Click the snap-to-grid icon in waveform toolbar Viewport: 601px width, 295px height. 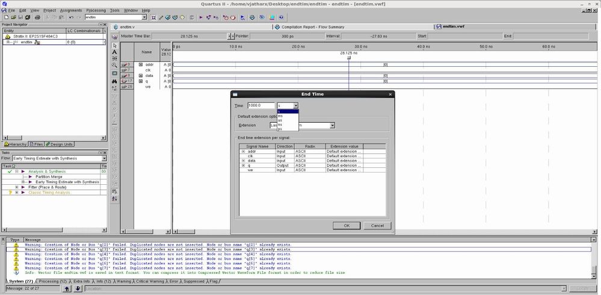(114, 191)
